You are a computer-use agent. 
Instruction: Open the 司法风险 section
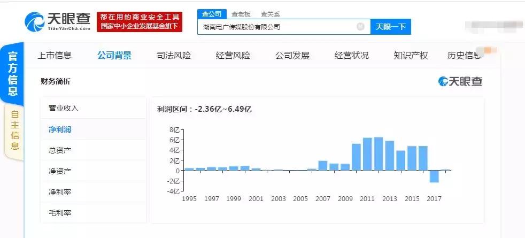(174, 55)
